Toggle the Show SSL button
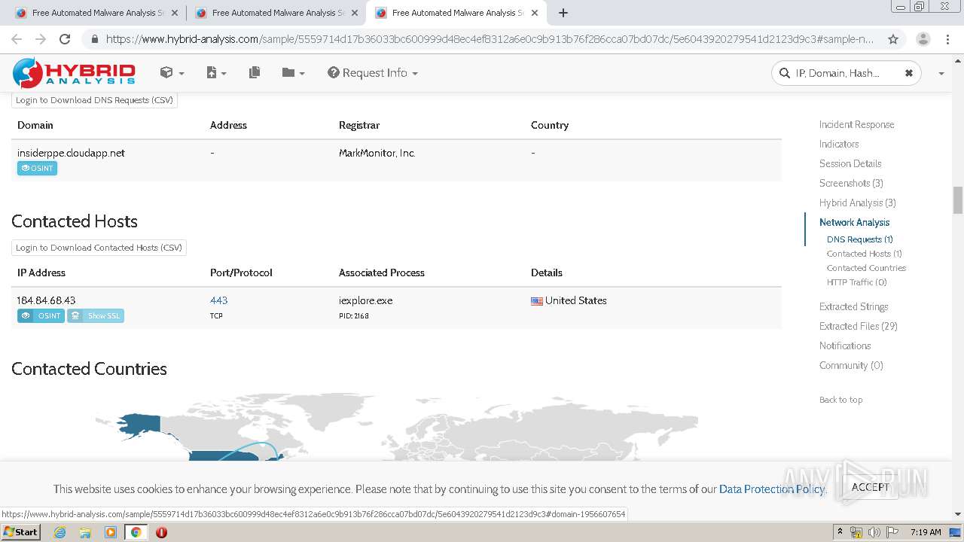This screenshot has height=542, width=964. pyautogui.click(x=96, y=316)
